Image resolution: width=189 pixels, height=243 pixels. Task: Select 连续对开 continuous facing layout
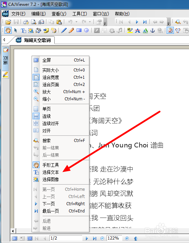coord(60,123)
